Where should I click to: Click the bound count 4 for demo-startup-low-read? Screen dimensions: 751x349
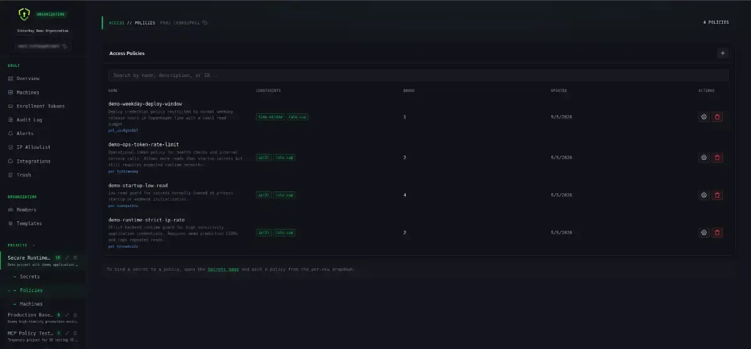tap(405, 195)
